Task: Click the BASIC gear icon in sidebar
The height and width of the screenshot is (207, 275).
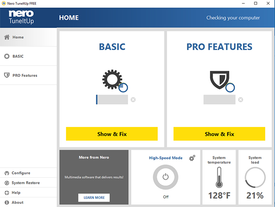Action: click(x=7, y=56)
